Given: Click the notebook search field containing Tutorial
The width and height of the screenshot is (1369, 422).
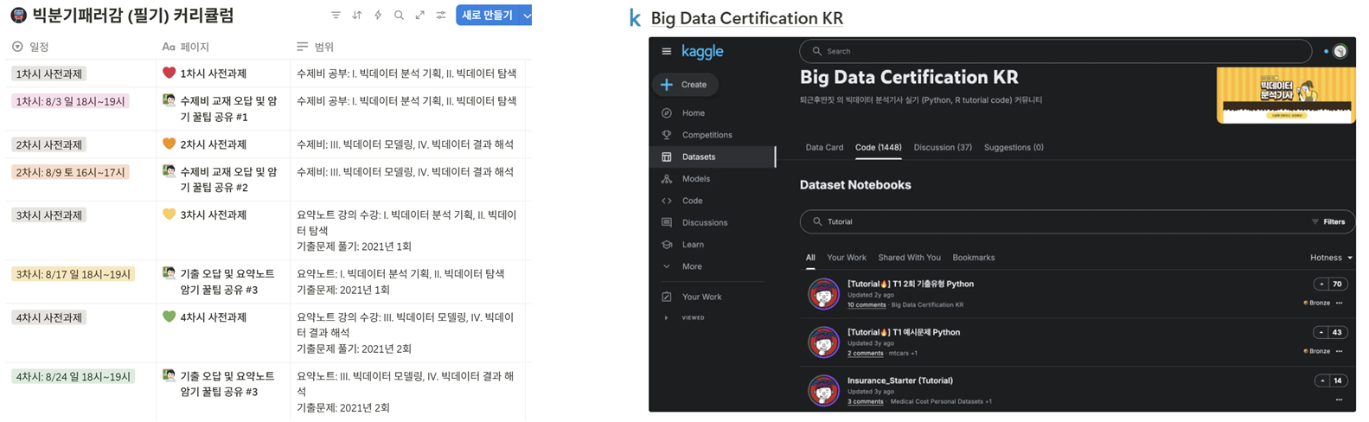Looking at the screenshot, I should (x=1055, y=222).
